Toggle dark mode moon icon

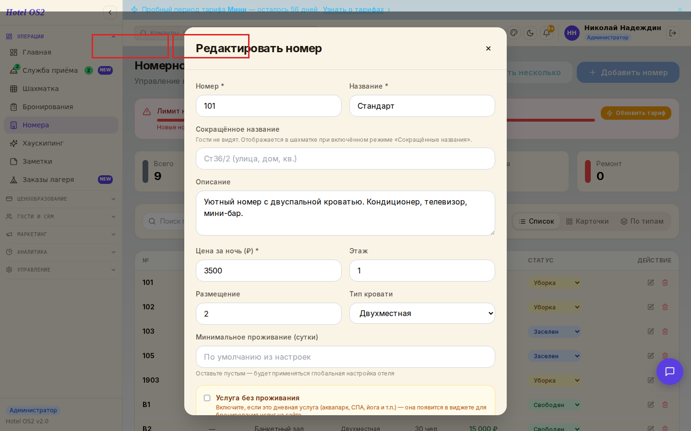point(530,33)
